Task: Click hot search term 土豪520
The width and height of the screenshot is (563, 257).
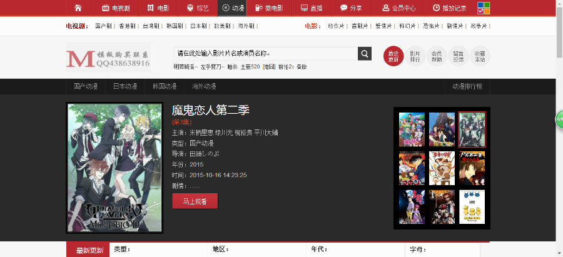Action: click(x=250, y=67)
